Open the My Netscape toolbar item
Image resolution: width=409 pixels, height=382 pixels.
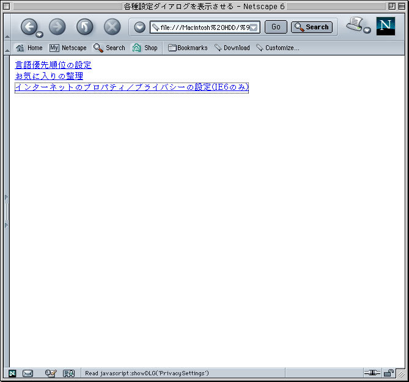pyautogui.click(x=68, y=48)
